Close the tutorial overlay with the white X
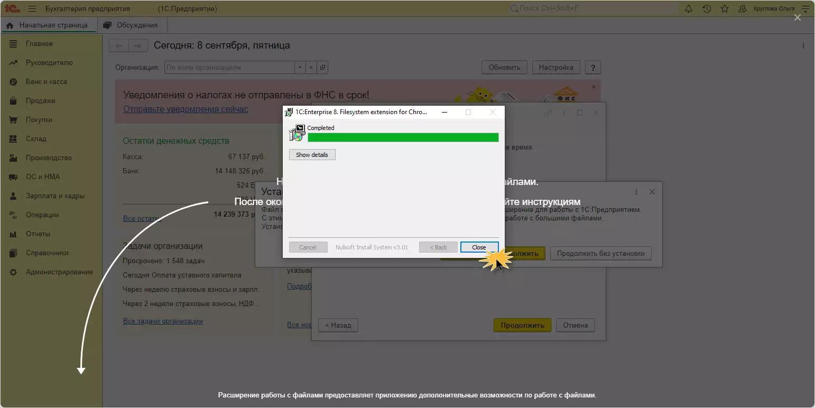815x408 pixels. pos(798,17)
